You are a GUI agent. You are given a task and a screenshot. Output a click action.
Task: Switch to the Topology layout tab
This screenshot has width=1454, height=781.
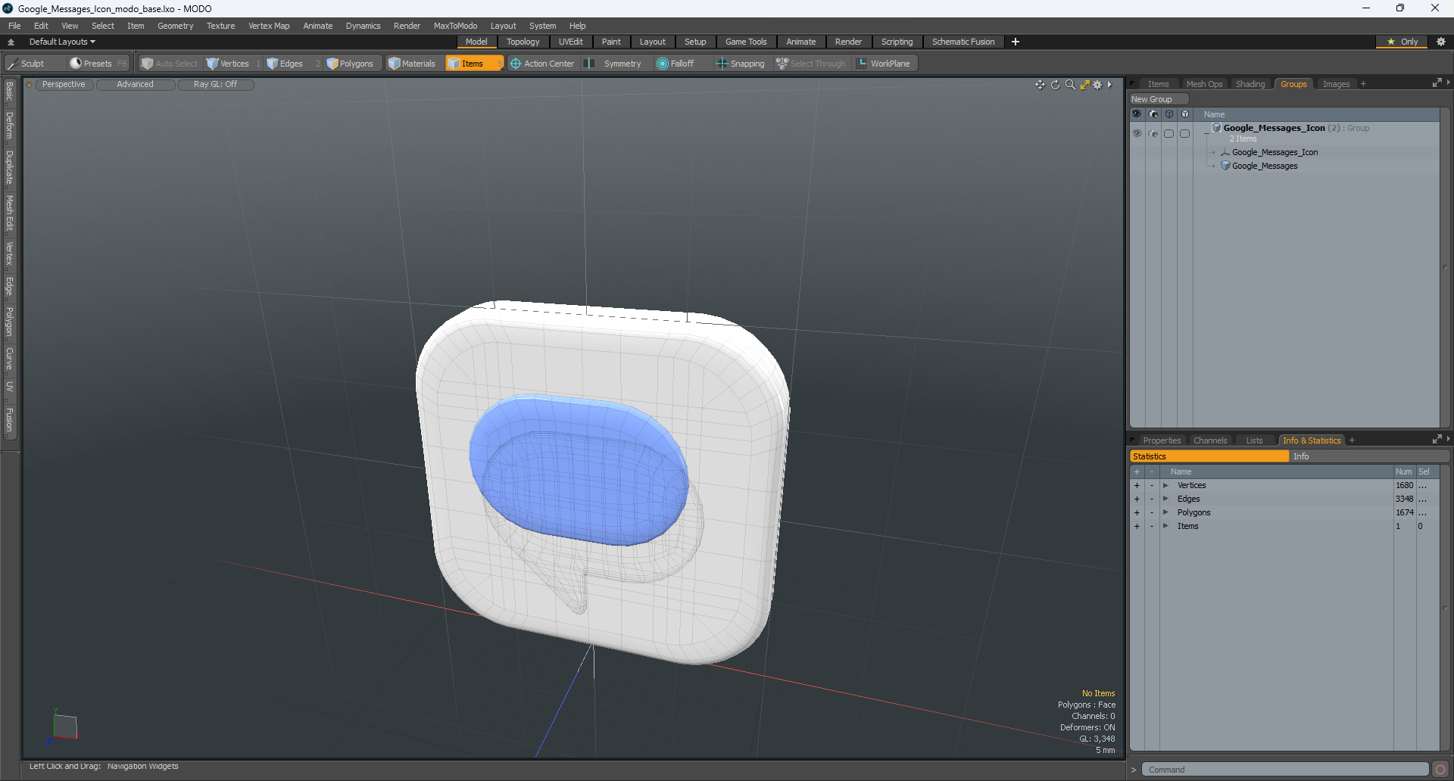point(523,42)
